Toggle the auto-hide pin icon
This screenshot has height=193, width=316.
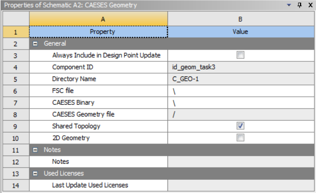pos(299,5)
